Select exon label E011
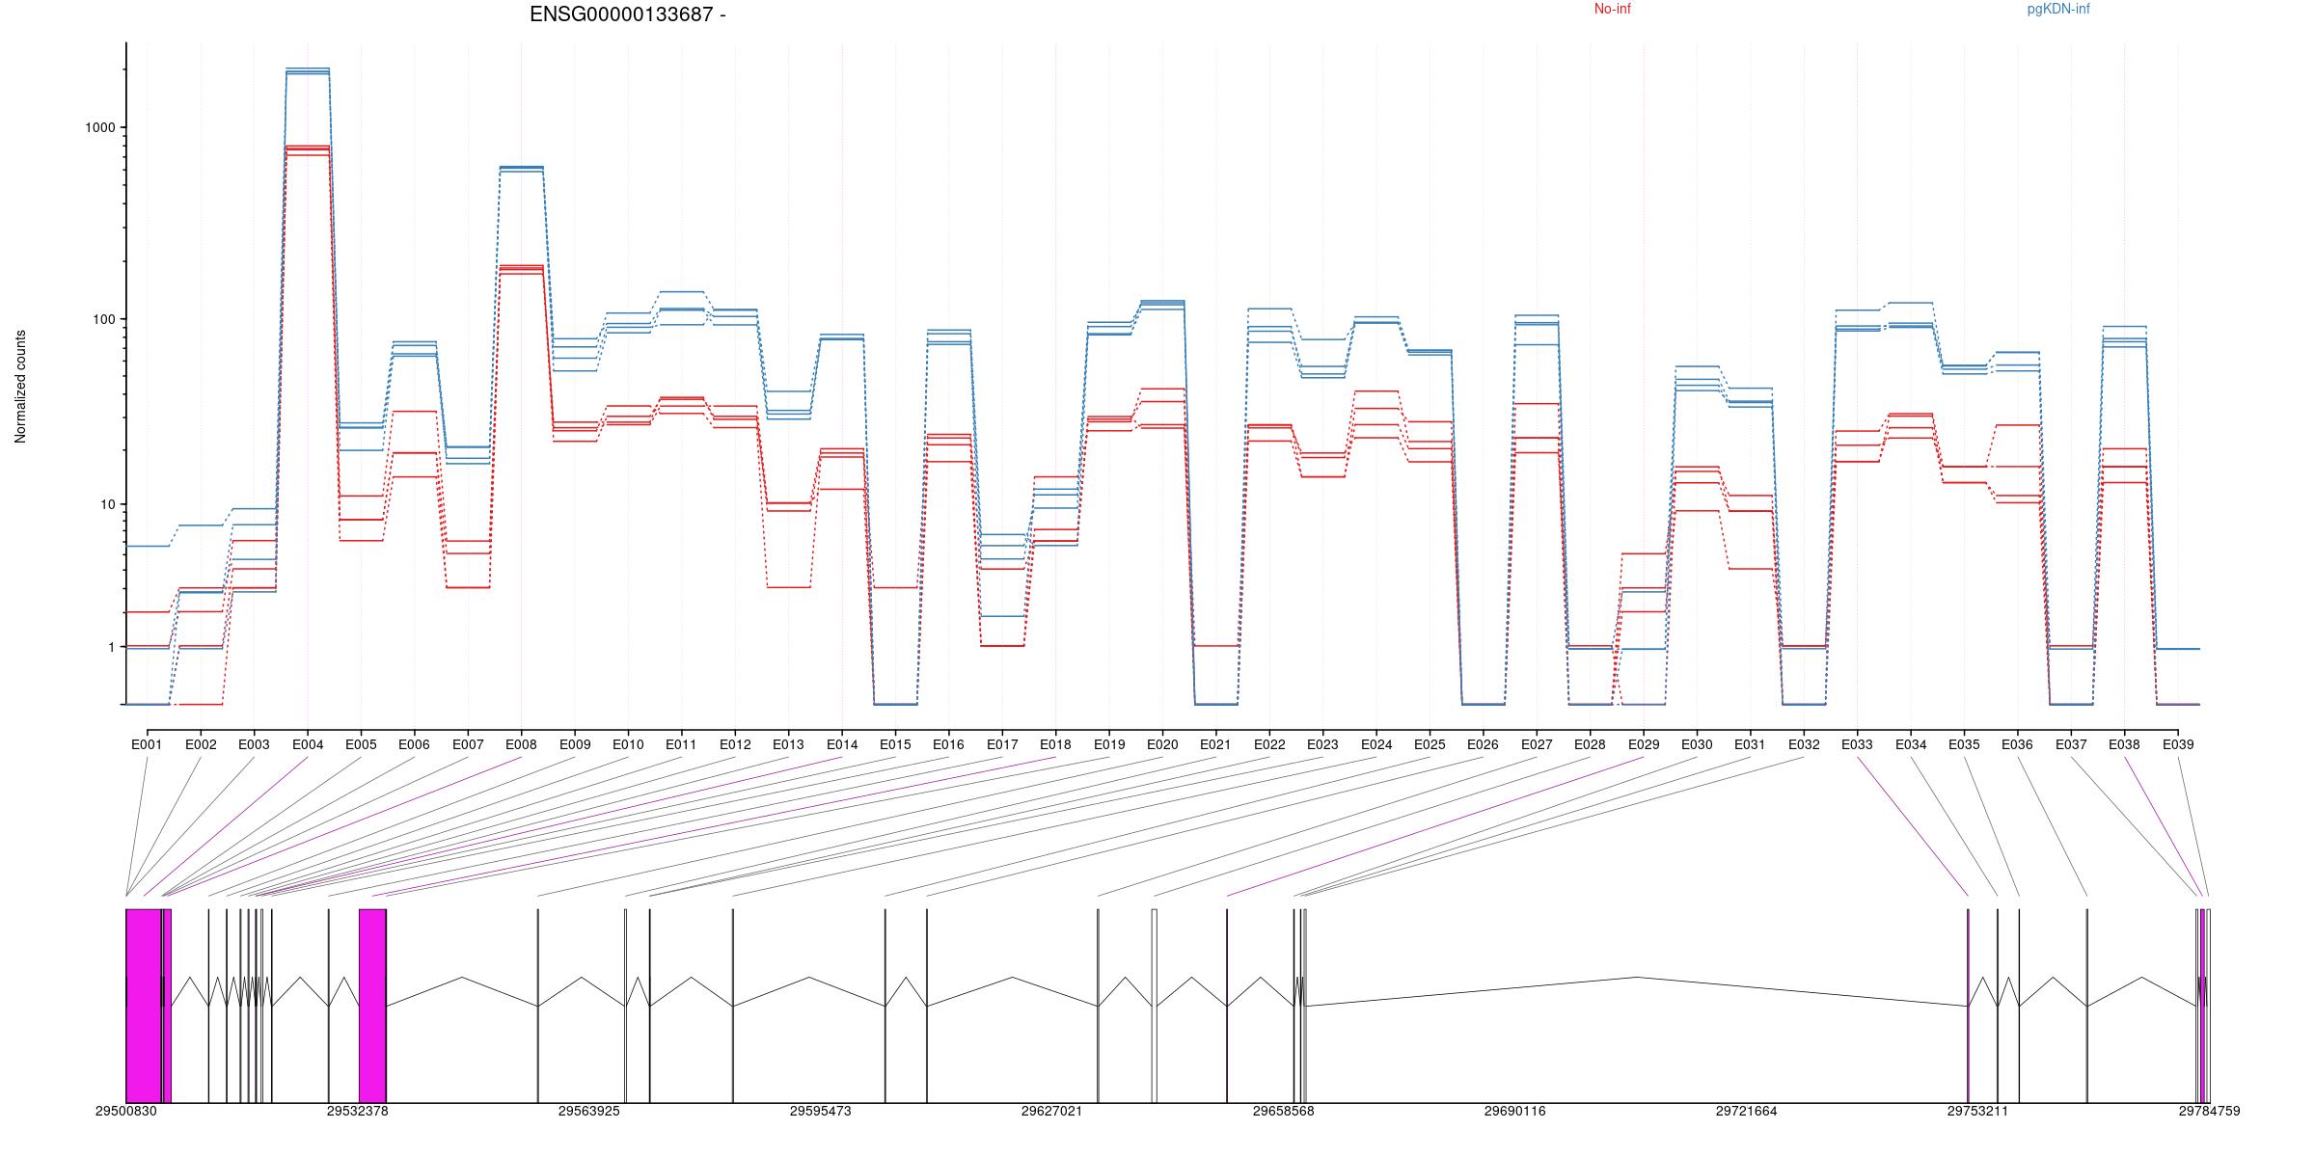The height and width of the screenshot is (1157, 2315). point(681,744)
